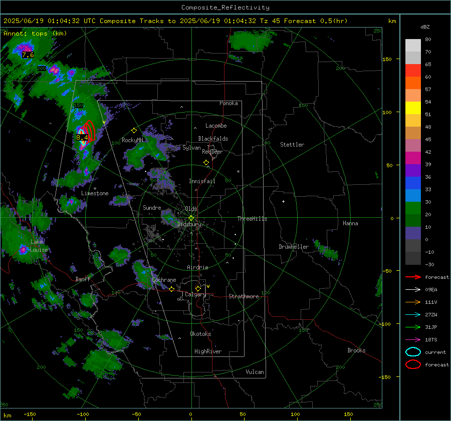Click the dBZ legend heading
The width and height of the screenshot is (451, 421).
(425, 27)
